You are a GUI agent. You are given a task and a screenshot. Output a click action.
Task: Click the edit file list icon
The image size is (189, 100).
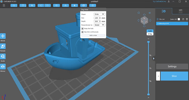click(183, 19)
